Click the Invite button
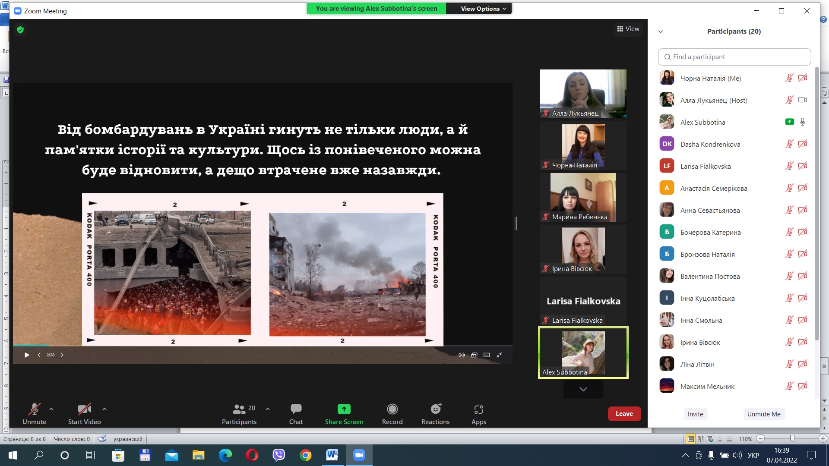 pyautogui.click(x=695, y=414)
